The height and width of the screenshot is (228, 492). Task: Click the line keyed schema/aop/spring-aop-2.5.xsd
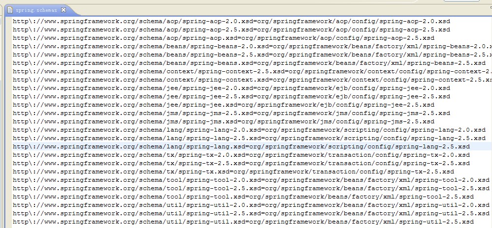[x=231, y=30]
